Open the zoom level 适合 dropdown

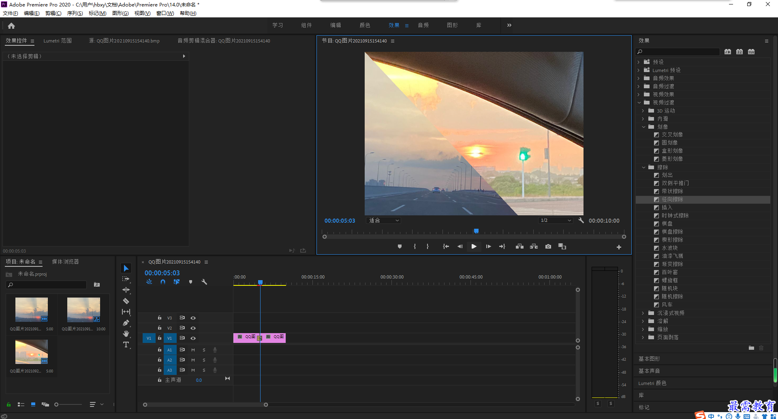pos(383,220)
